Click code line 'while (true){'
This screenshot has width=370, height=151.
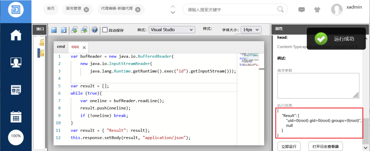click(86, 93)
